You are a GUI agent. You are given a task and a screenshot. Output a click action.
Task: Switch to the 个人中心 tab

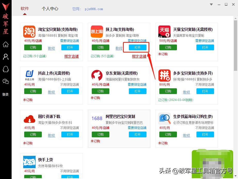50,8
